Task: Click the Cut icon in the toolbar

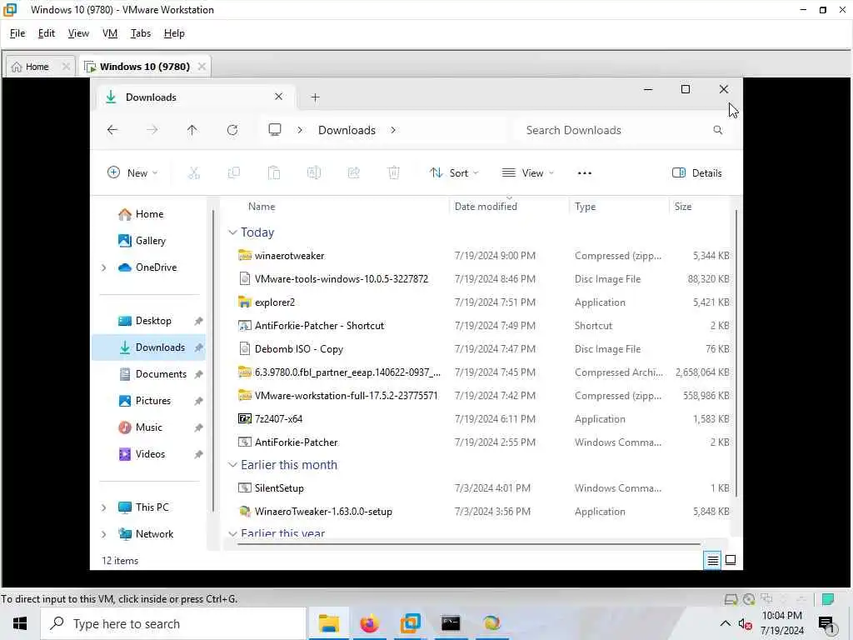Action: coord(193,173)
